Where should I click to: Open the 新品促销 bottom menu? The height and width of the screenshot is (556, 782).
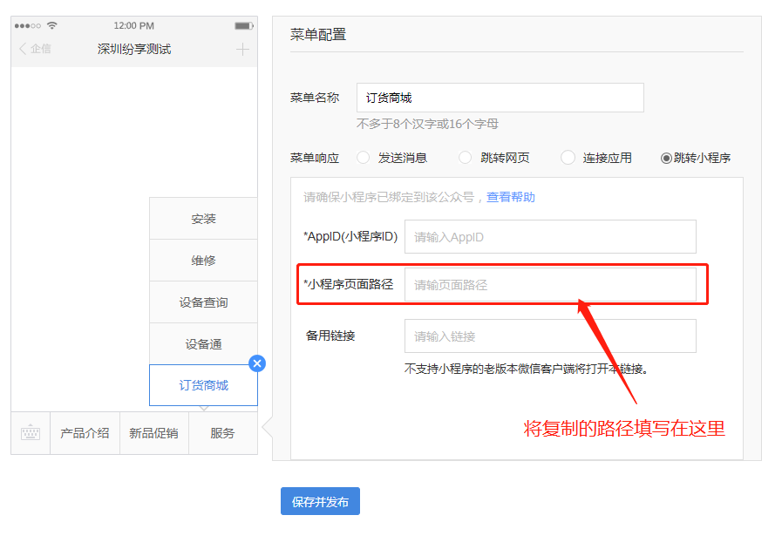[153, 433]
